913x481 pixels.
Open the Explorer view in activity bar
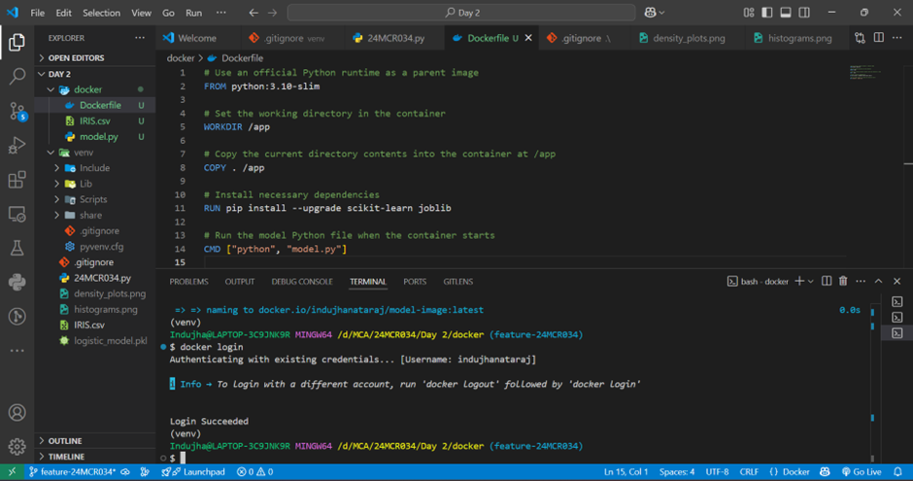coord(17,42)
